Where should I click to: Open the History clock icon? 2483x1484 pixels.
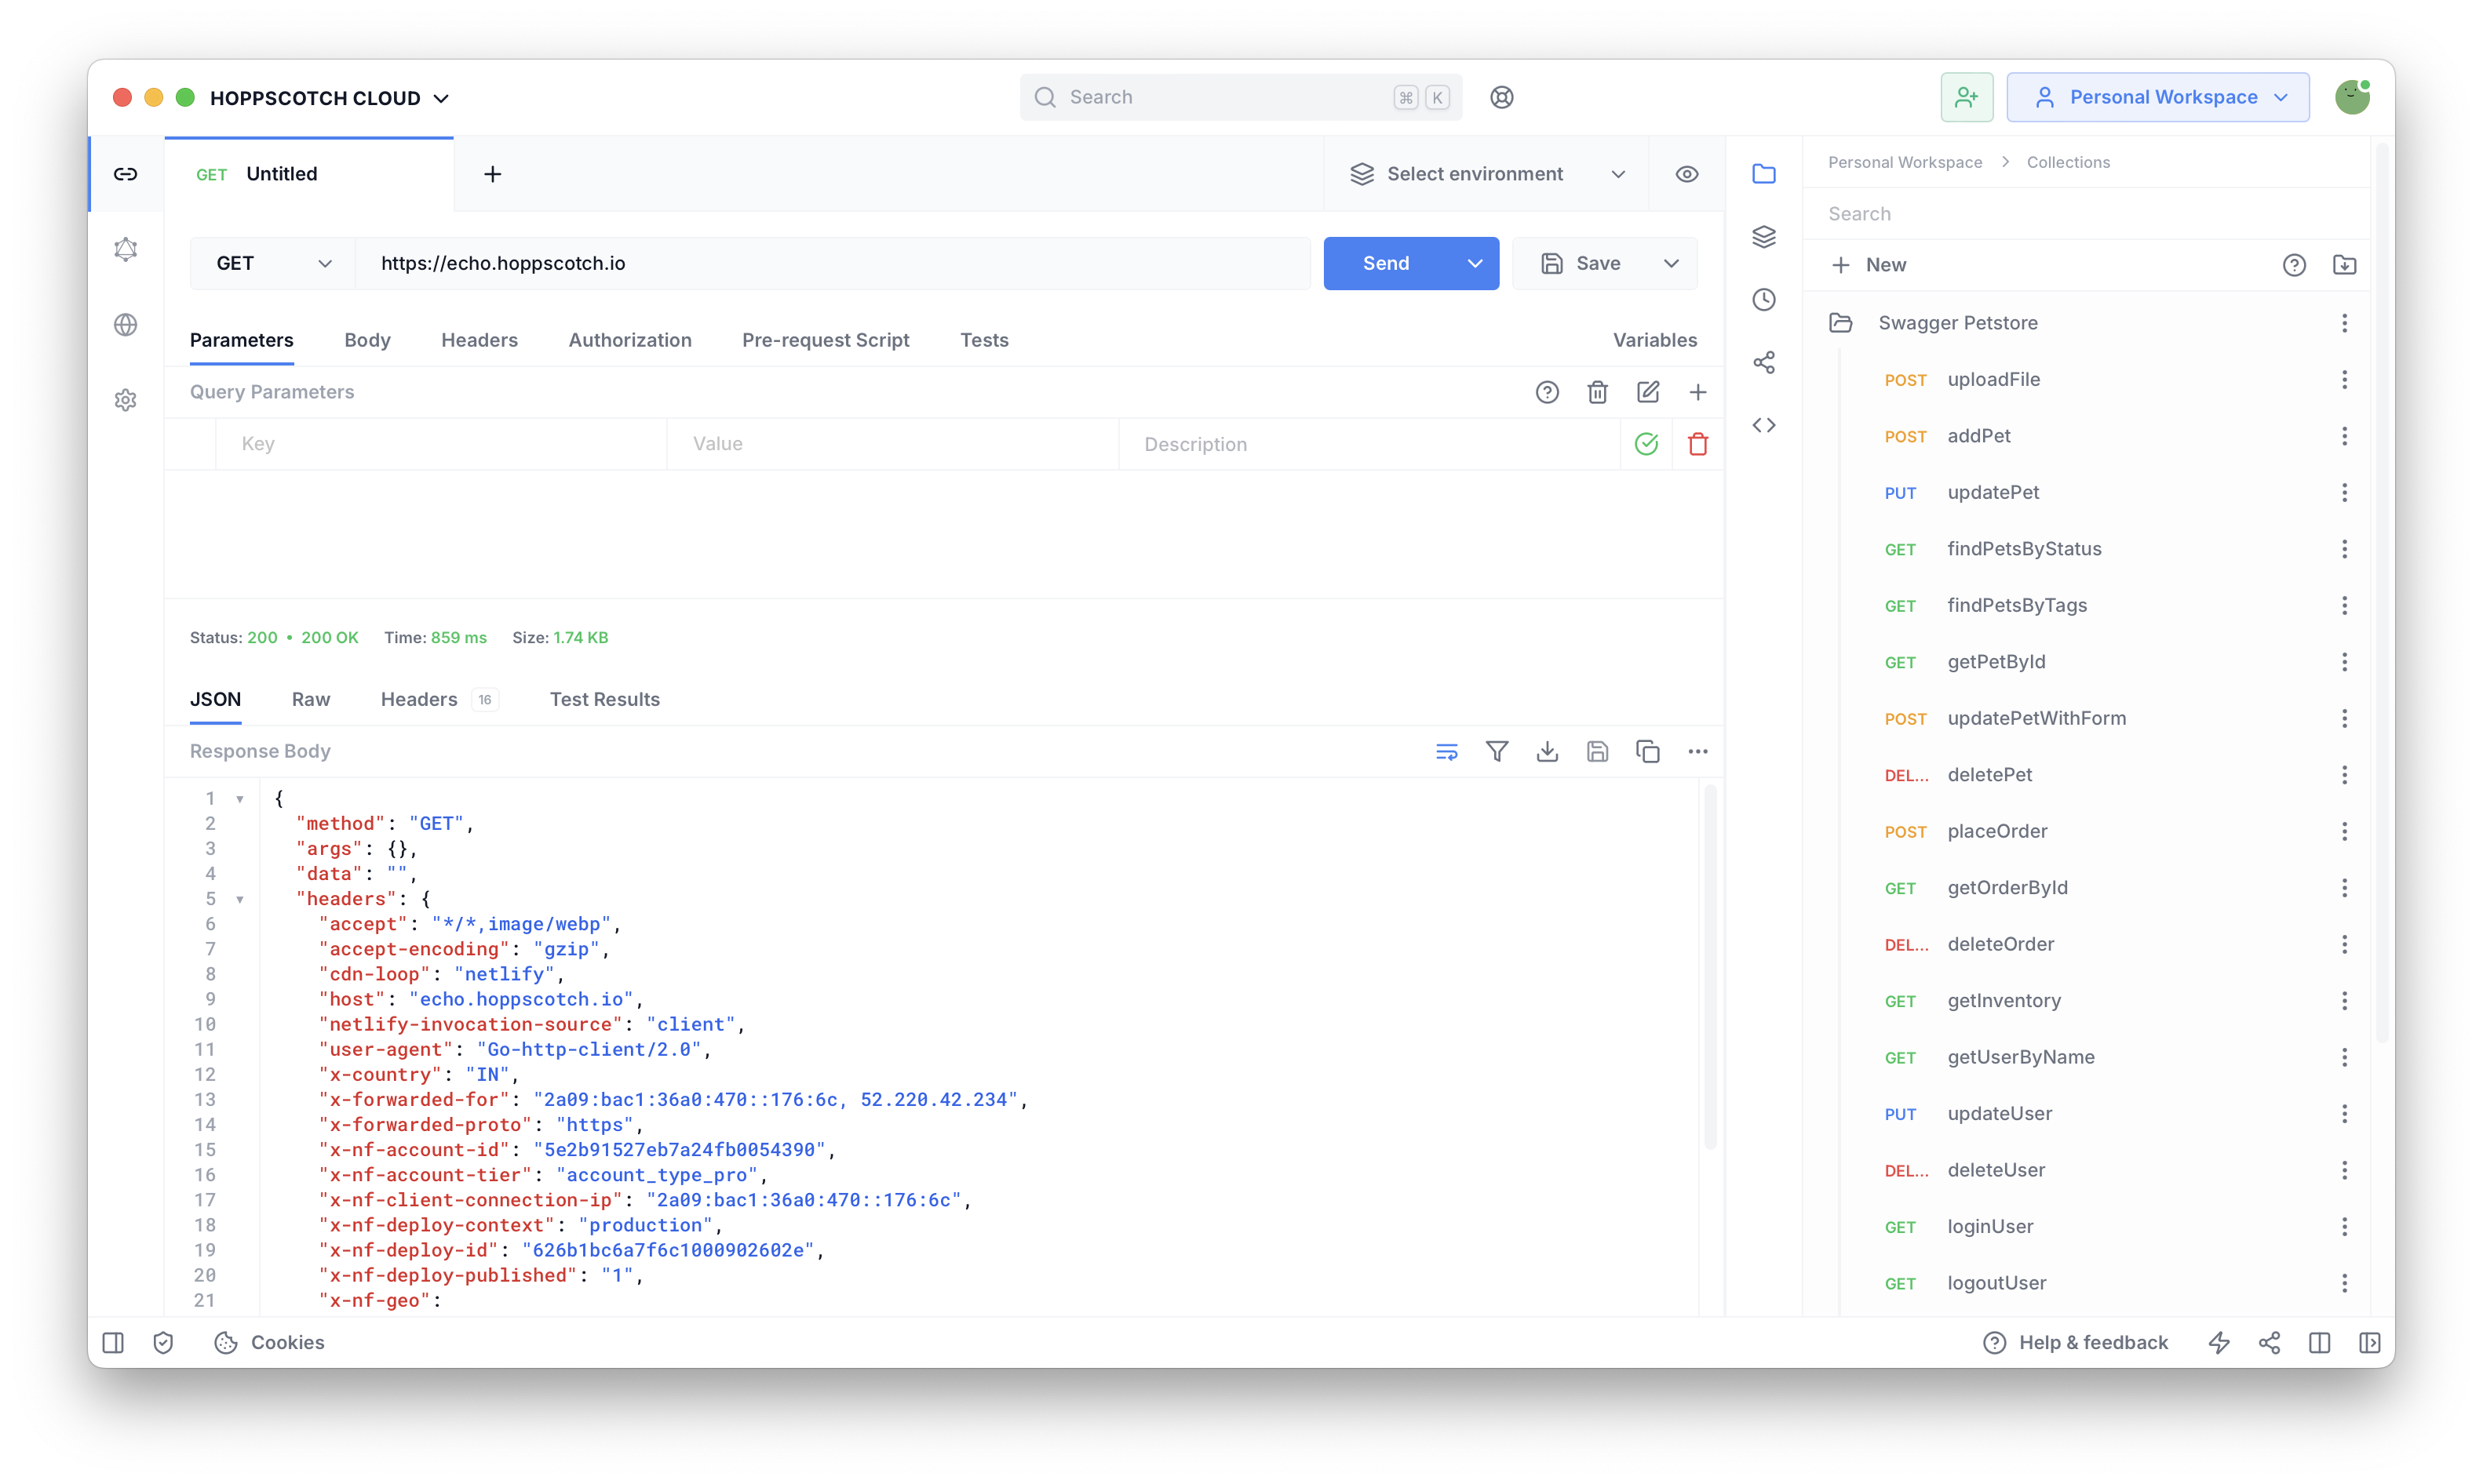click(1763, 300)
